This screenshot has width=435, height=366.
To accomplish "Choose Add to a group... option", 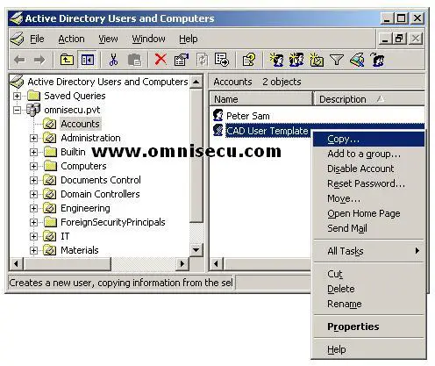I will pyautogui.click(x=368, y=154).
